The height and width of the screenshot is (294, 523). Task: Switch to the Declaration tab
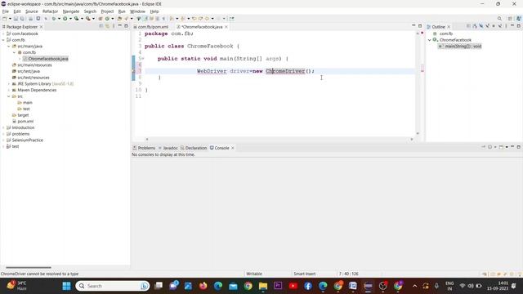point(194,148)
